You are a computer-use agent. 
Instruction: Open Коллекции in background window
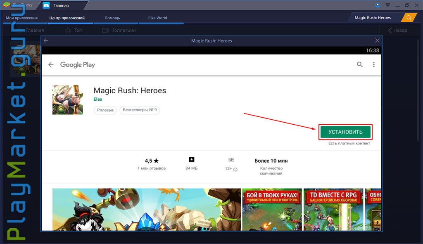coord(119,30)
